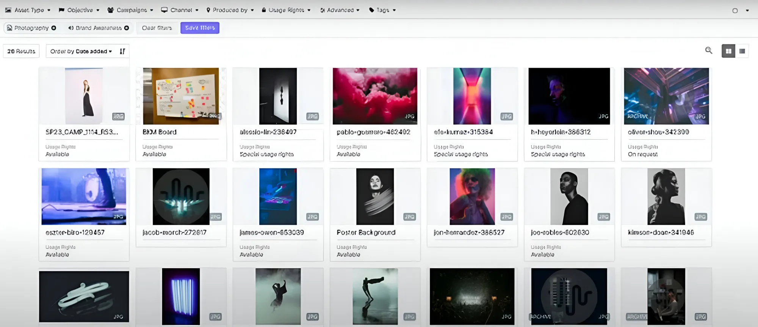Open the black-and-white woman profile thumbnail
Viewport: 758px width, 327px height.
click(x=666, y=197)
